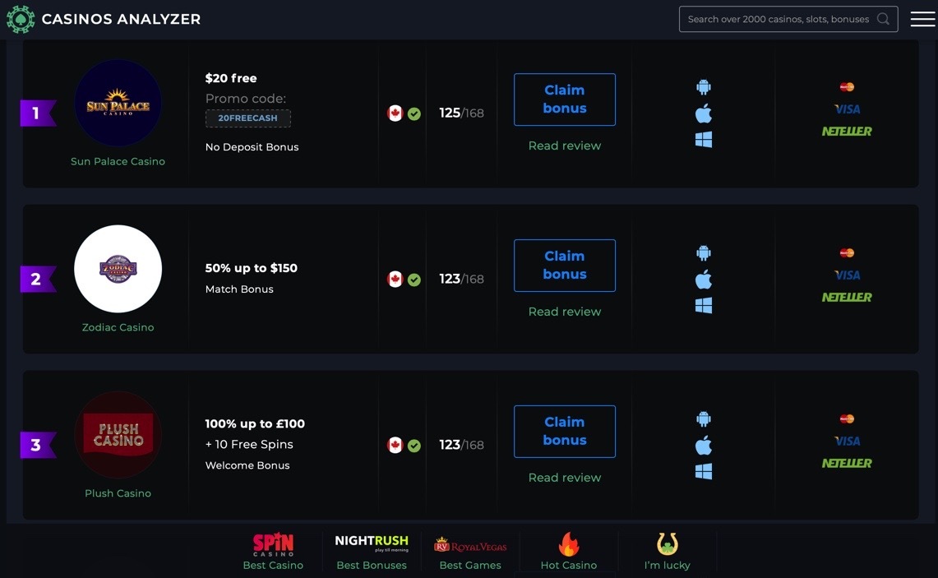Viewport: 938px width, 578px height.
Task: Click the Visa icon in Zodiac Casino row
Action: 847,275
